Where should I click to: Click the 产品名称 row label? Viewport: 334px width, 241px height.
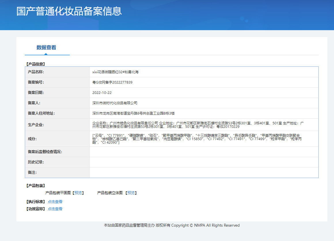click(36, 72)
